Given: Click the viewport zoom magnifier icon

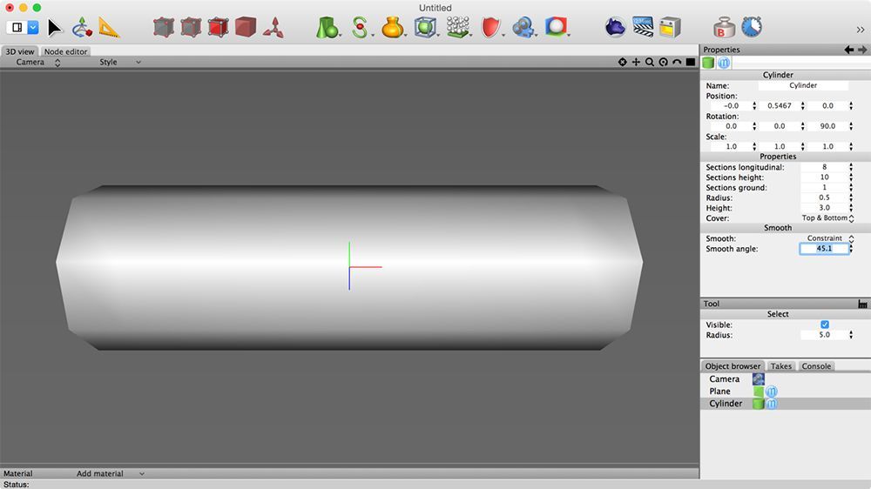Looking at the screenshot, I should (650, 62).
